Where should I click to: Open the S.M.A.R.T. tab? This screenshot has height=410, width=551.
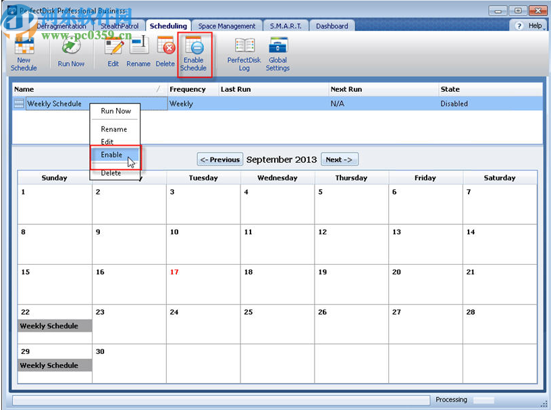tap(285, 25)
